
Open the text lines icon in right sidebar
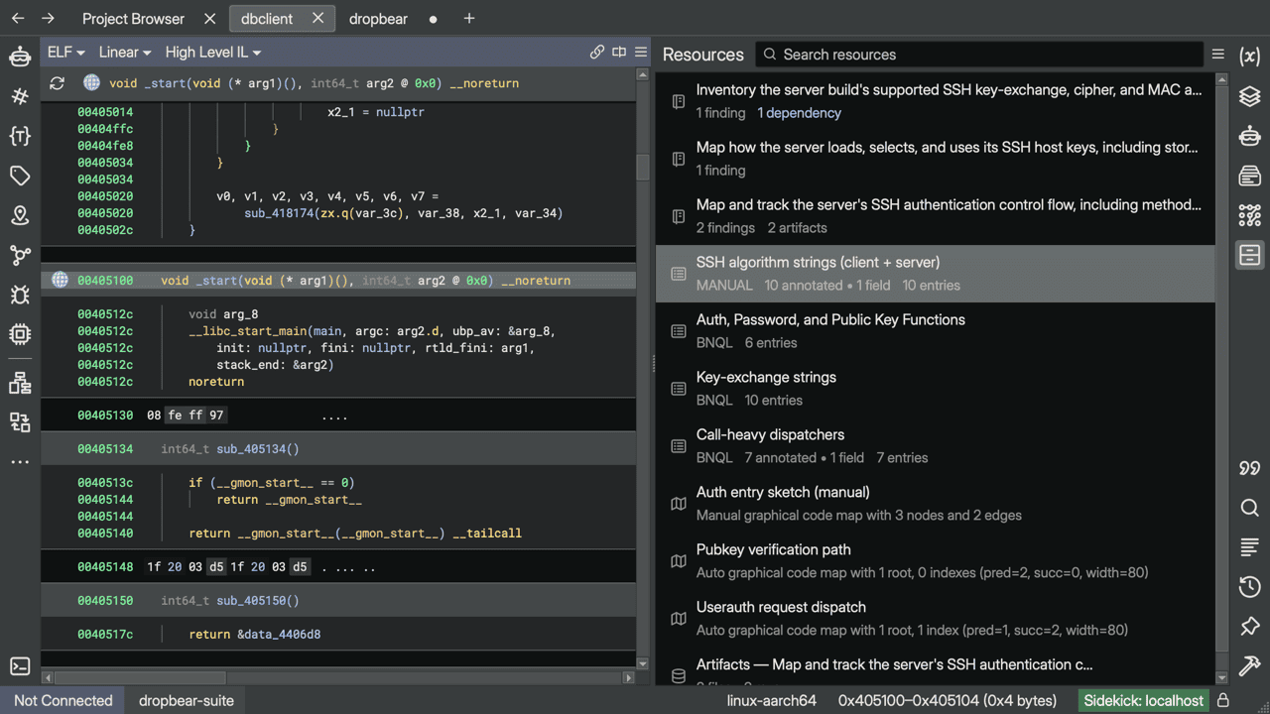[x=1250, y=547]
